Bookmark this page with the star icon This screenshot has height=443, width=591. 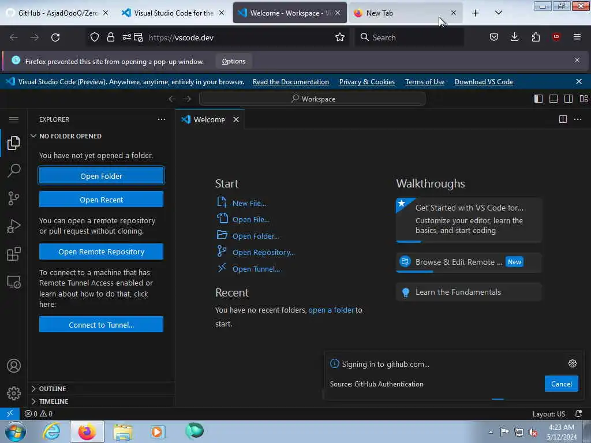point(339,37)
